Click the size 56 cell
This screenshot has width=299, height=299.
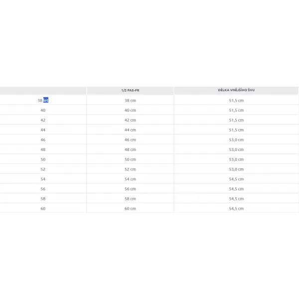click(43, 189)
